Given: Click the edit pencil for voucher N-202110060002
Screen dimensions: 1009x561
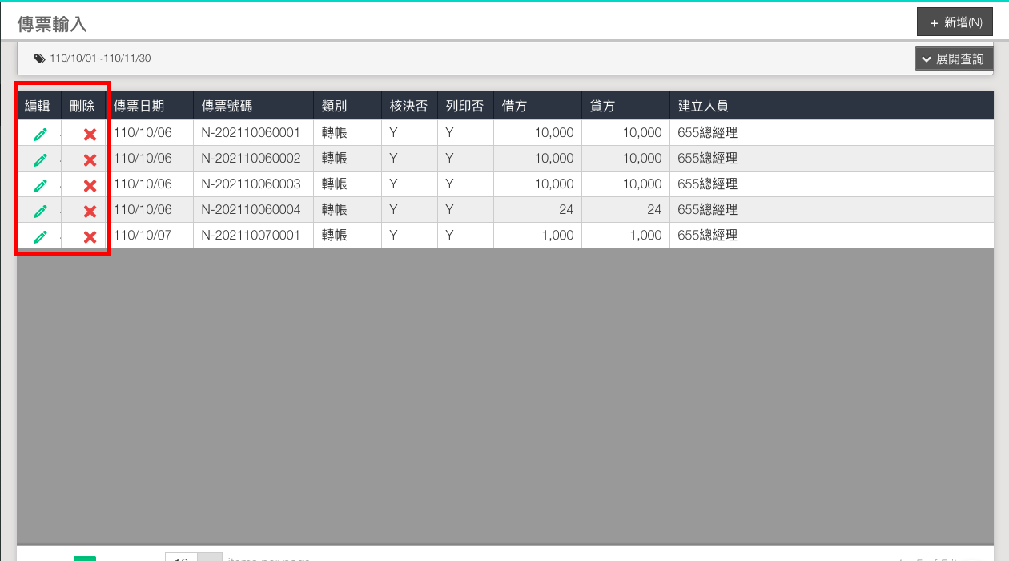Looking at the screenshot, I should [x=40, y=159].
